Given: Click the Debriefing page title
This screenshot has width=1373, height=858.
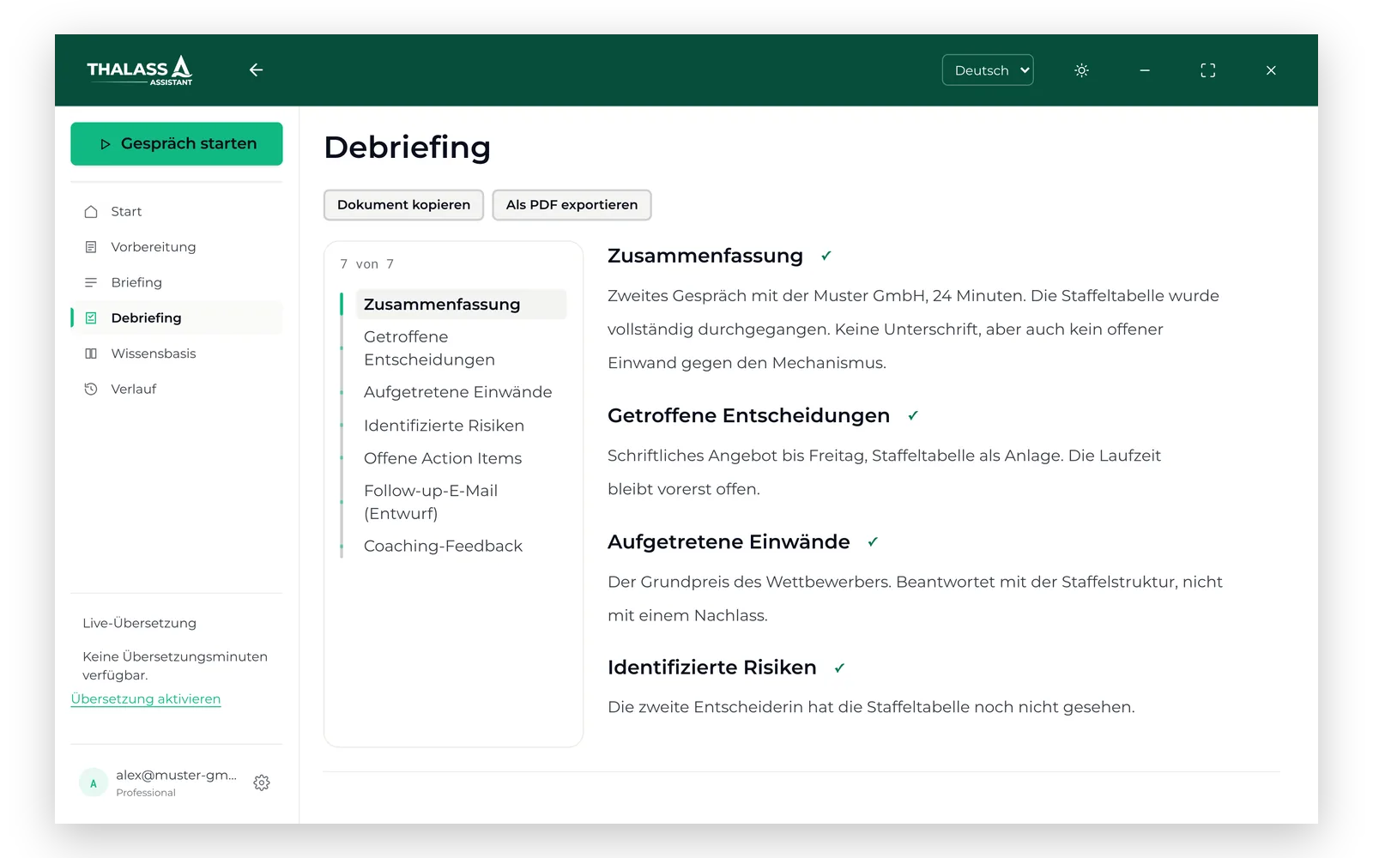Looking at the screenshot, I should [408, 148].
